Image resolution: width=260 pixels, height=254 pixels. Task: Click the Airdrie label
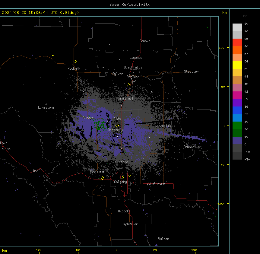(122, 162)
